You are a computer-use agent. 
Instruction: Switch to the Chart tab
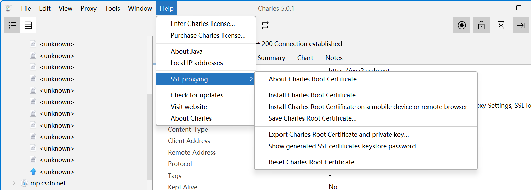click(305, 58)
